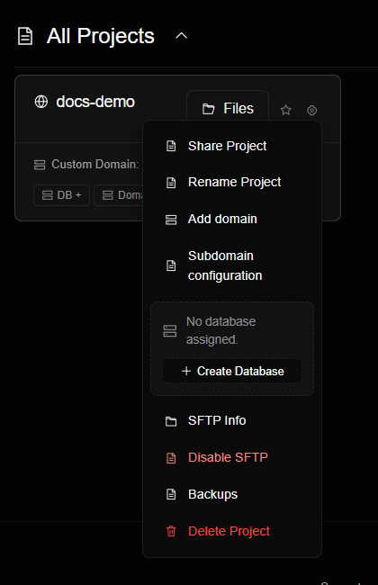Click the document icon beside Backups

(x=171, y=494)
